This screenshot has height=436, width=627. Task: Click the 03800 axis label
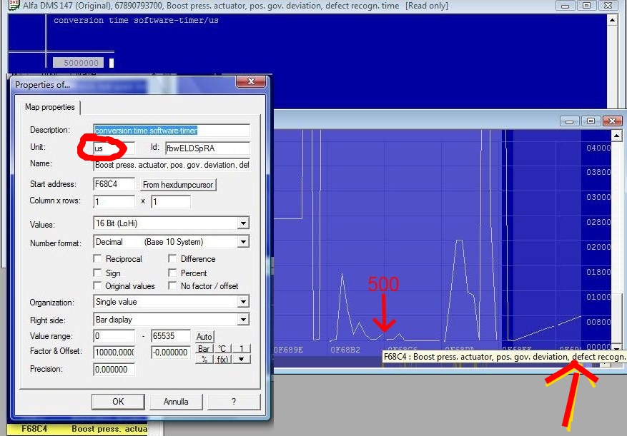598,173
